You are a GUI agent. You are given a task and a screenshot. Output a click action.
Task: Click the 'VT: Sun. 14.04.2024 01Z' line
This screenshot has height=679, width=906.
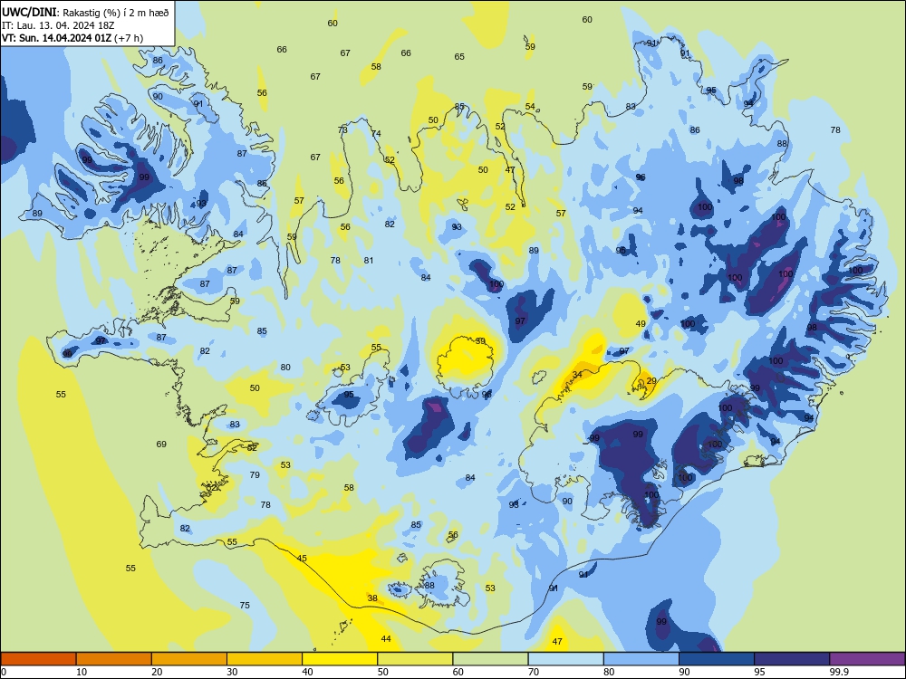pos(56,38)
